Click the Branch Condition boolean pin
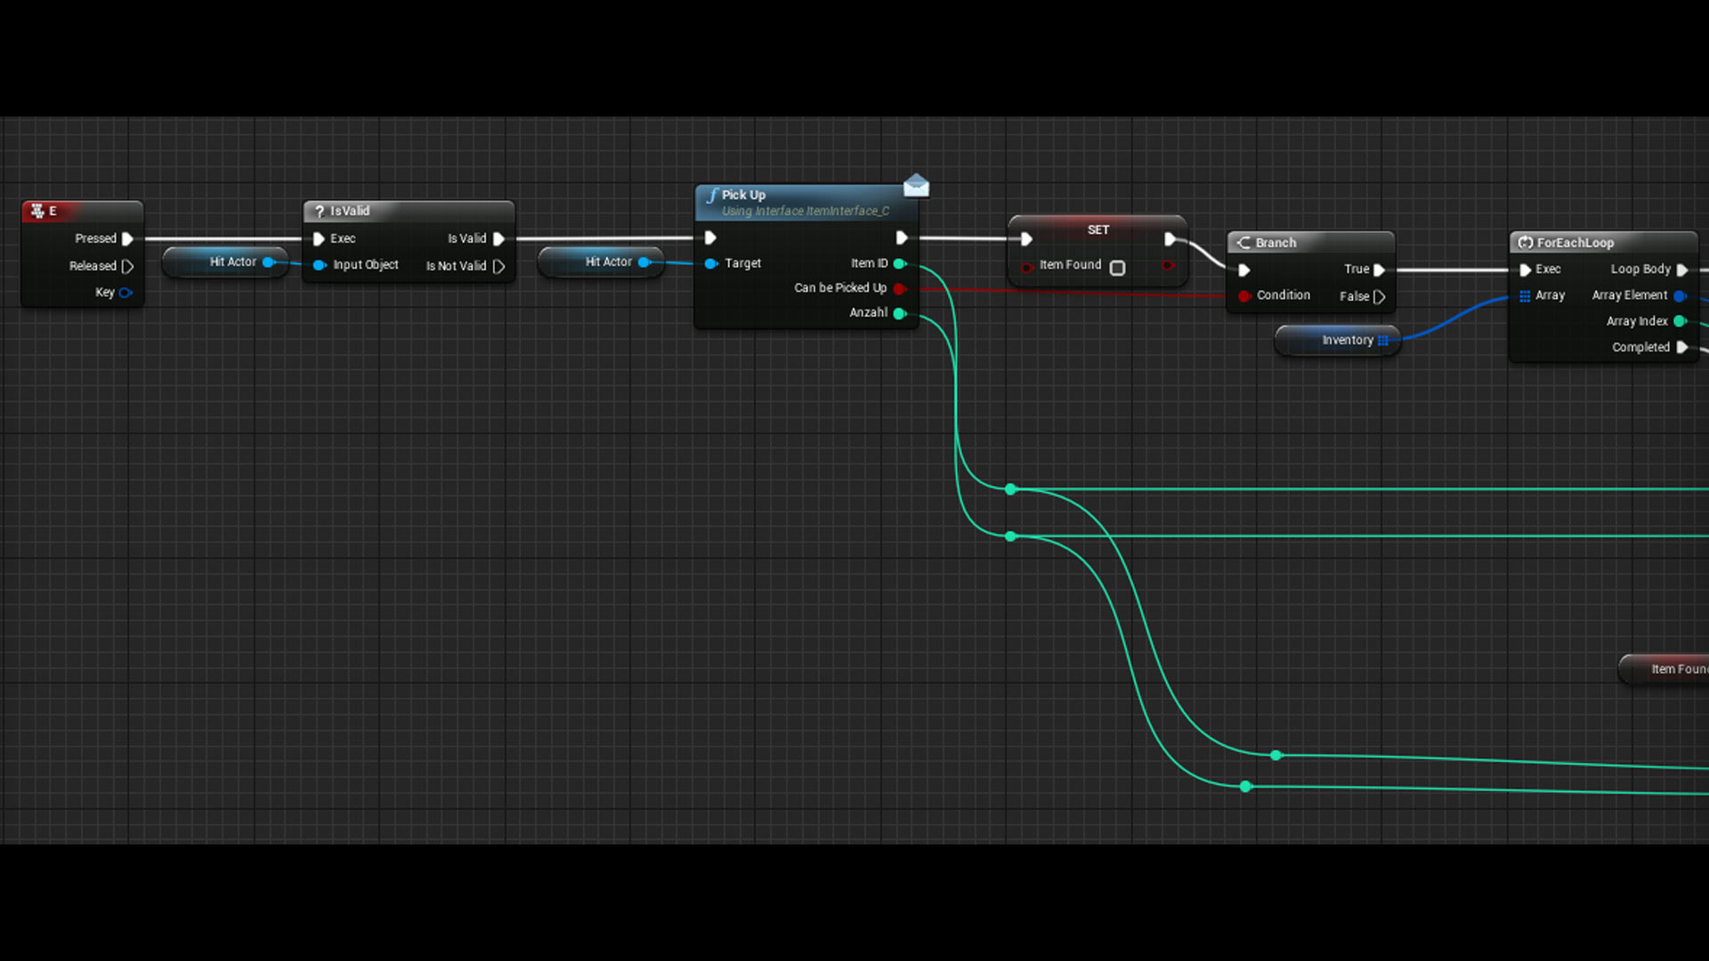1709x961 pixels. coord(1244,295)
